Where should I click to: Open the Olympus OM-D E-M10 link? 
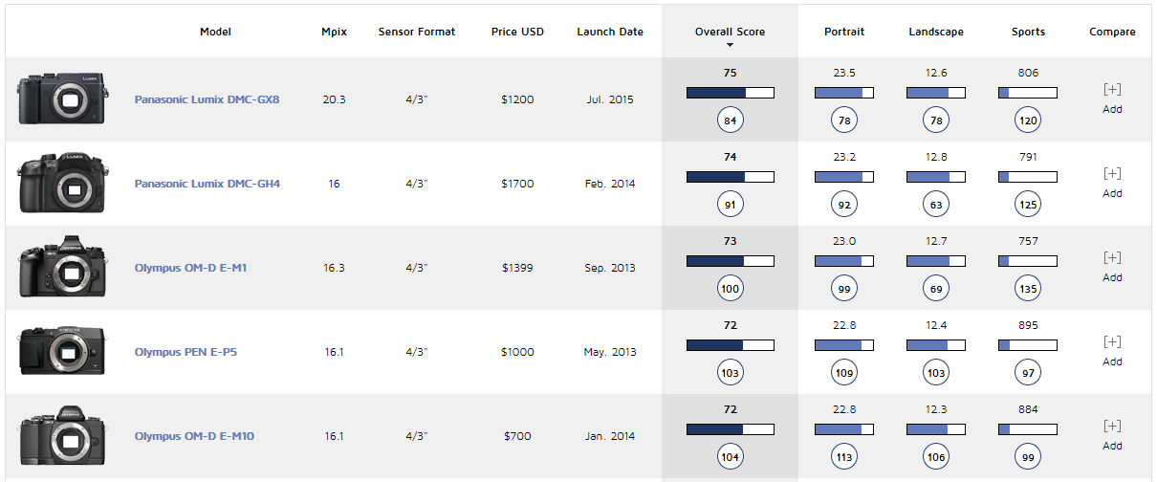coord(194,436)
